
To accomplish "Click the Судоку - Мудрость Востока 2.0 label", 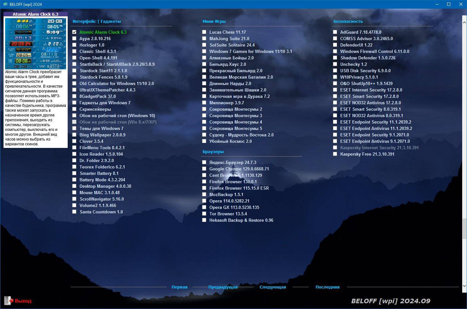I will click(242, 135).
